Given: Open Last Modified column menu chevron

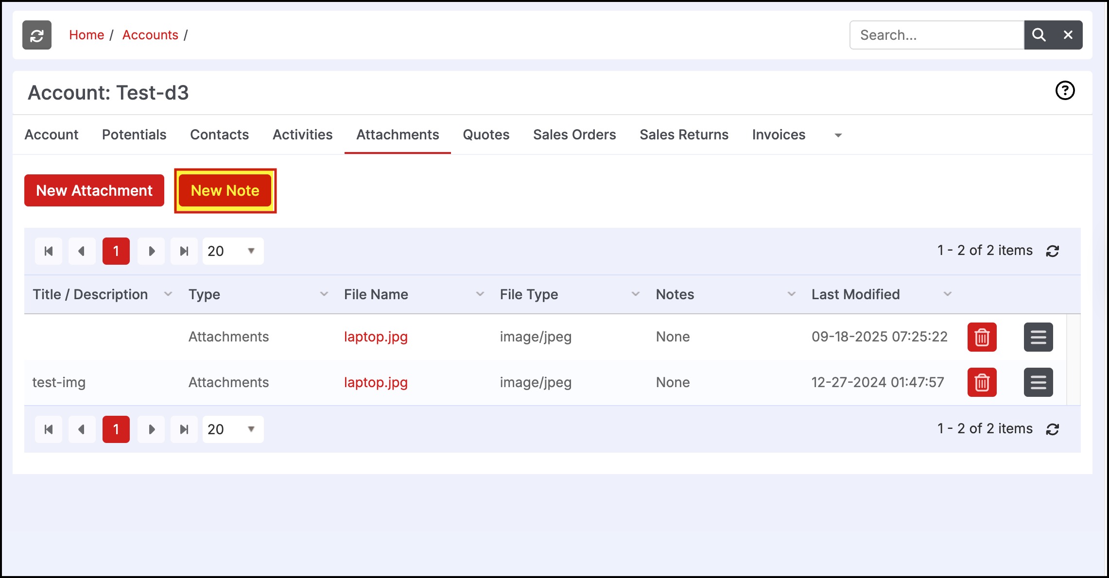Looking at the screenshot, I should (947, 294).
